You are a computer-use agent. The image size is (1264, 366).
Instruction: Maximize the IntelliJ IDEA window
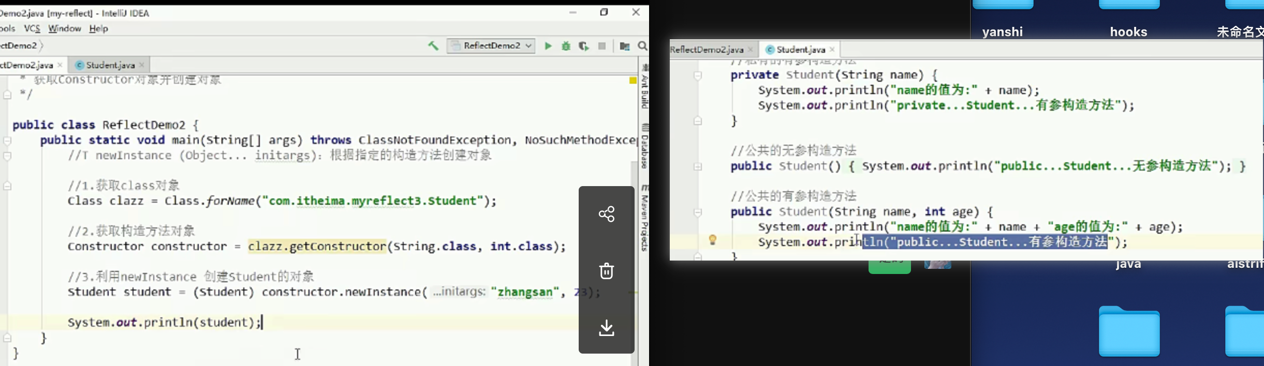click(604, 12)
